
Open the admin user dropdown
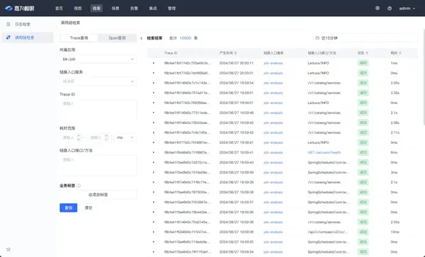(407, 8)
